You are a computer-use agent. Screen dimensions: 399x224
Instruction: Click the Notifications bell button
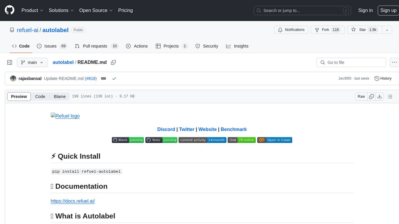[x=291, y=30]
